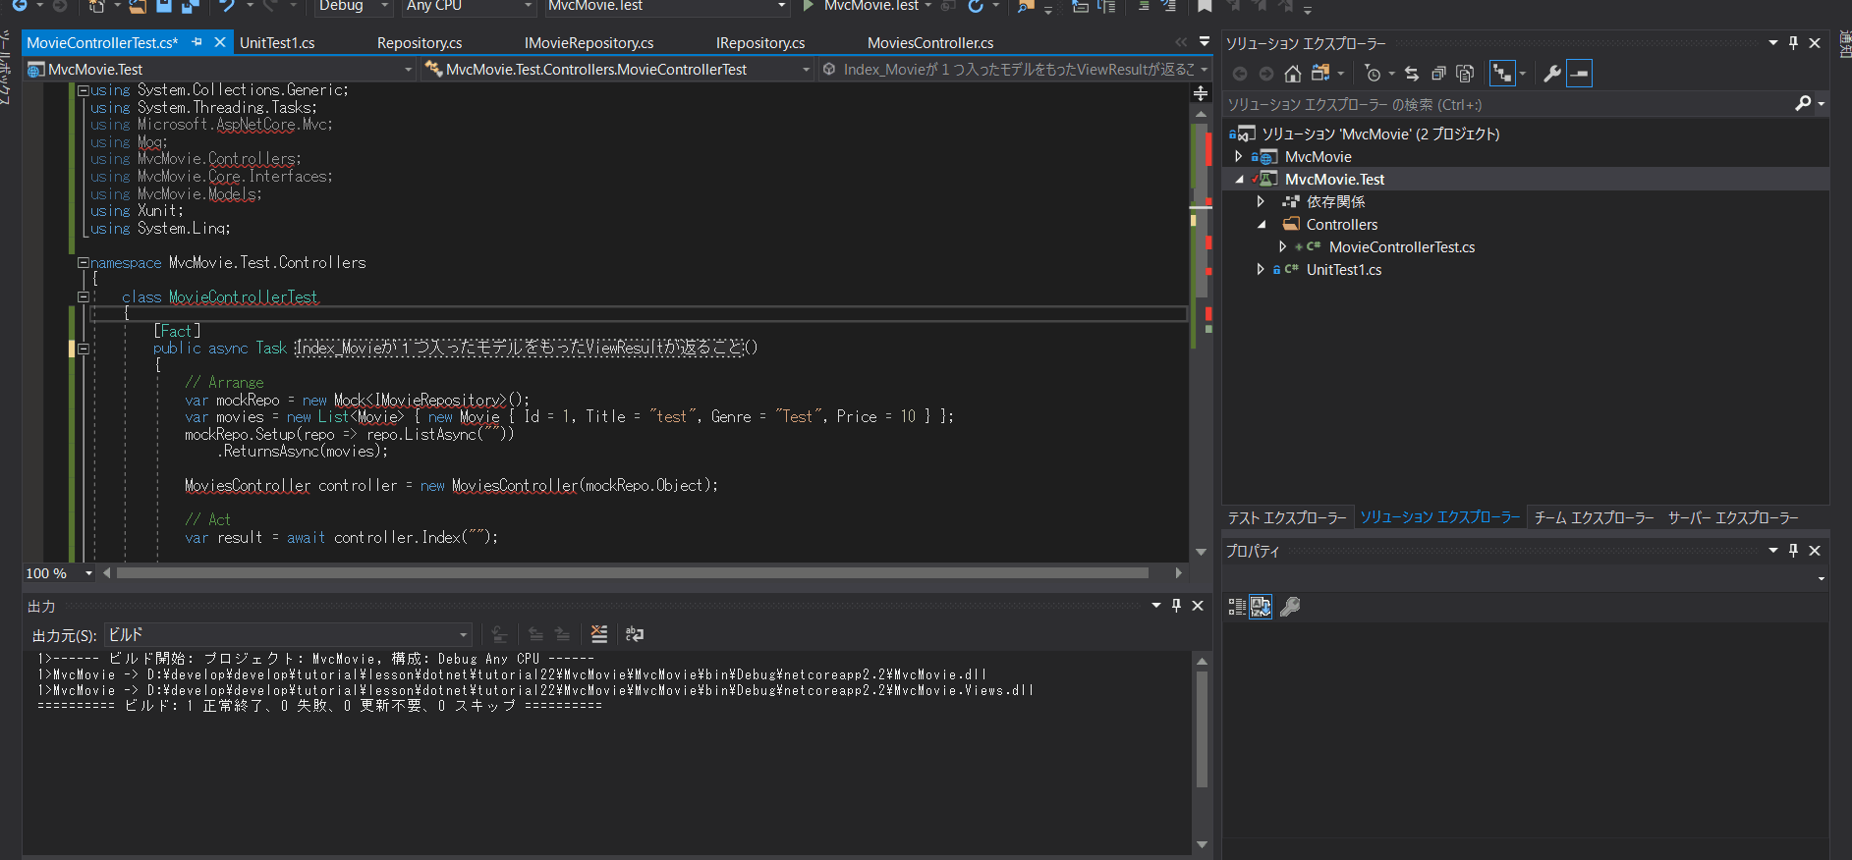Click the Sync with Active Document icon

click(x=1412, y=74)
